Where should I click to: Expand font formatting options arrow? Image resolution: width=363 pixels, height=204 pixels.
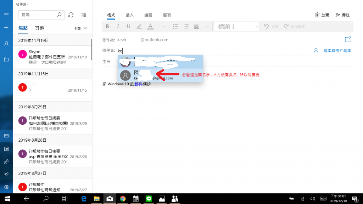tap(164, 27)
